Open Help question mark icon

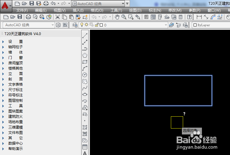[x=189, y=17]
